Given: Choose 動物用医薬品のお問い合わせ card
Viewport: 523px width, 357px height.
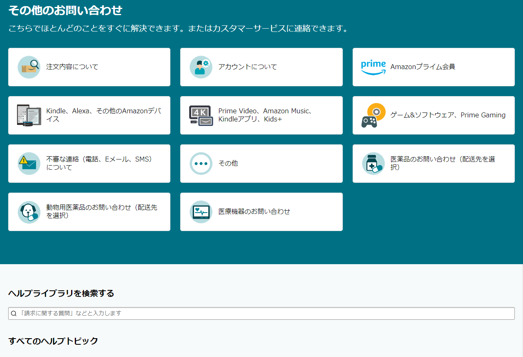Looking at the screenshot, I should pyautogui.click(x=89, y=212).
